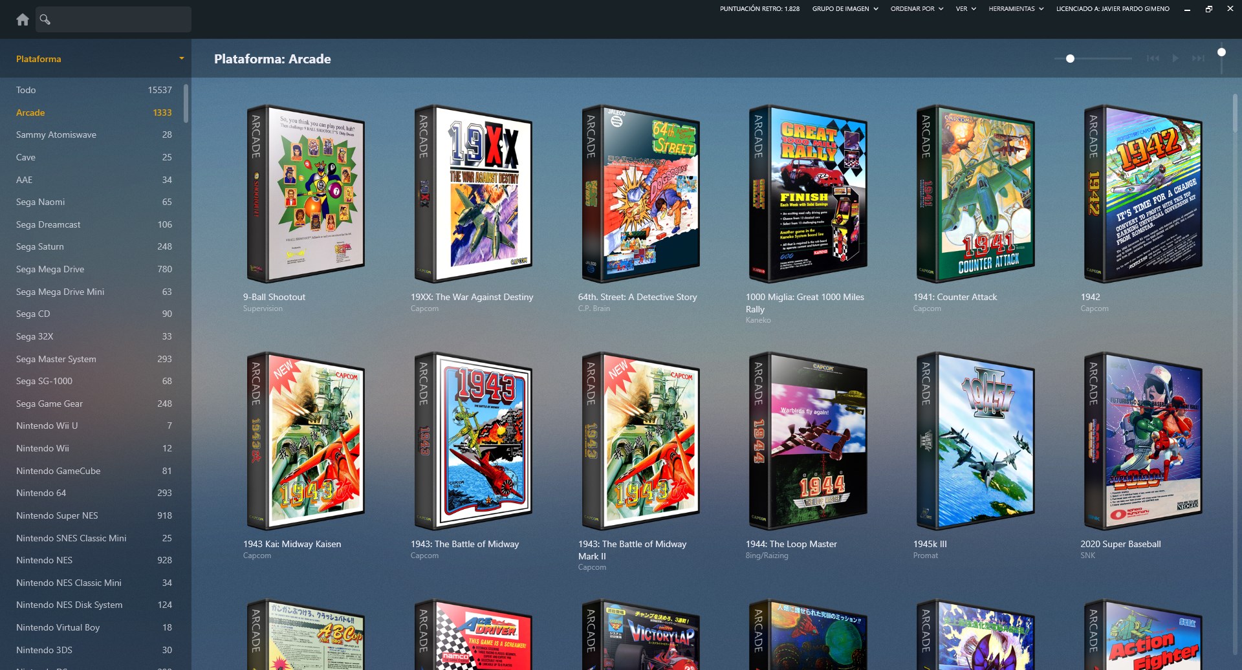Select 1943 Kai: Midway Kaisen box
The width and height of the screenshot is (1242, 670).
click(x=306, y=441)
